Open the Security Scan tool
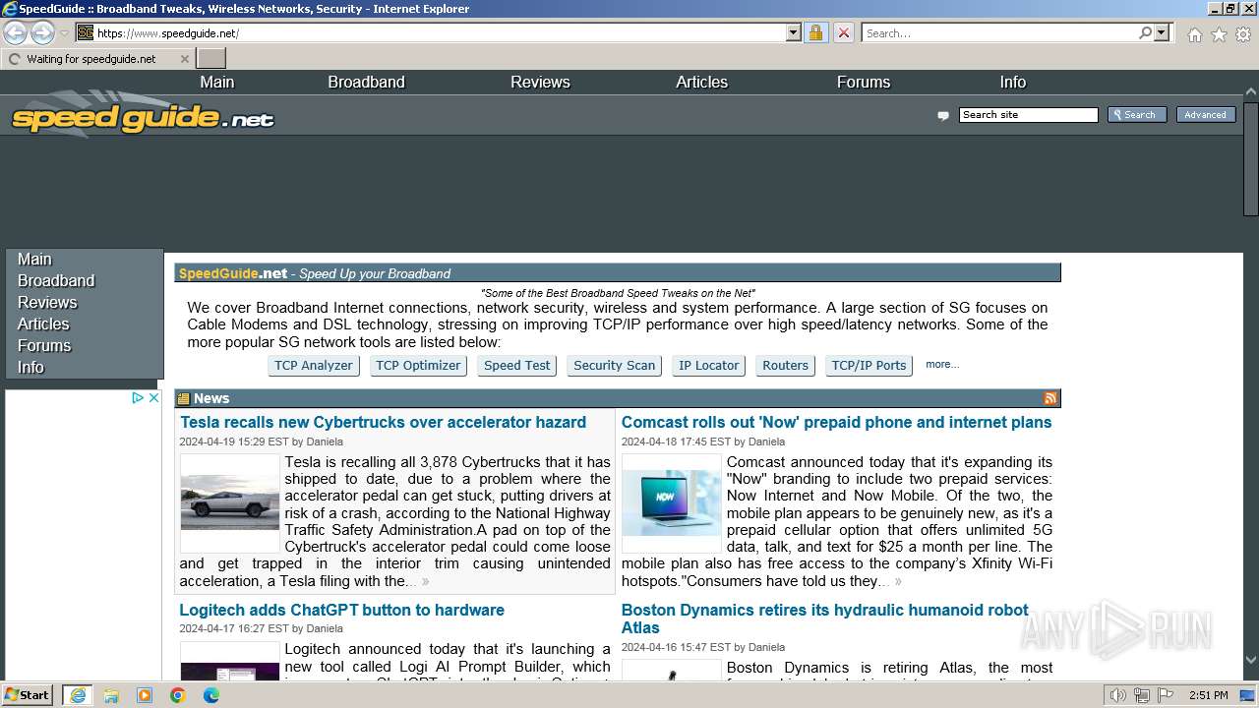Screen dimensions: 1259x708 coord(614,366)
